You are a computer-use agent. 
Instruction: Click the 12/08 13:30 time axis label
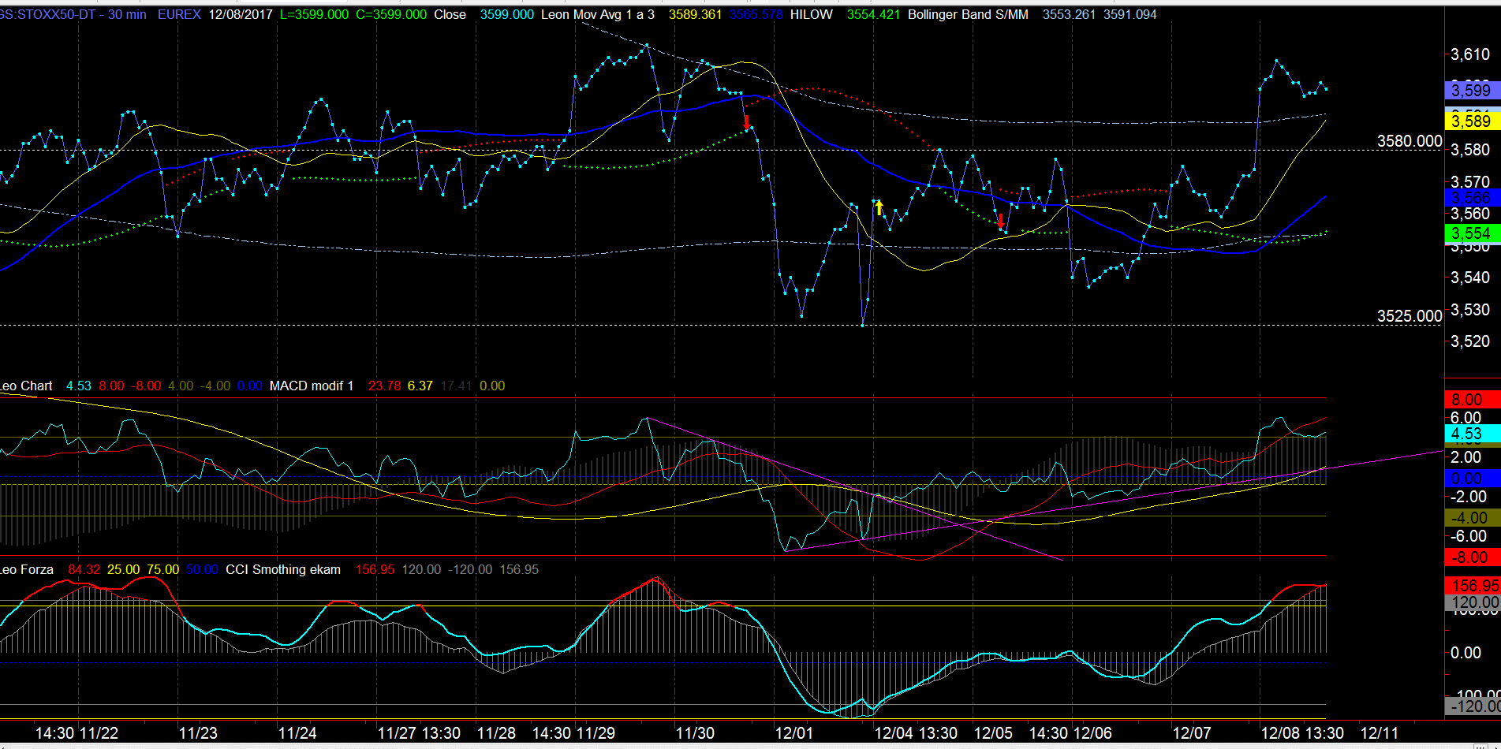(x=1302, y=733)
